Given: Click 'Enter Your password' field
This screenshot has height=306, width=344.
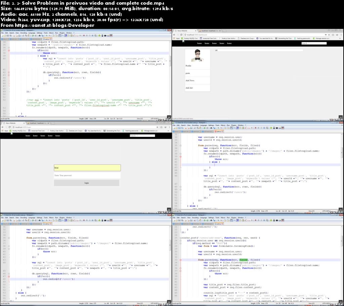Looking at the screenshot, I should click(x=87, y=175).
